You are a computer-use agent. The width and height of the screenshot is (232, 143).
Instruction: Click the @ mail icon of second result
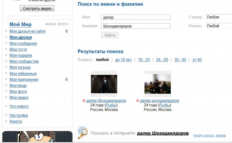pyautogui.click(x=138, y=101)
